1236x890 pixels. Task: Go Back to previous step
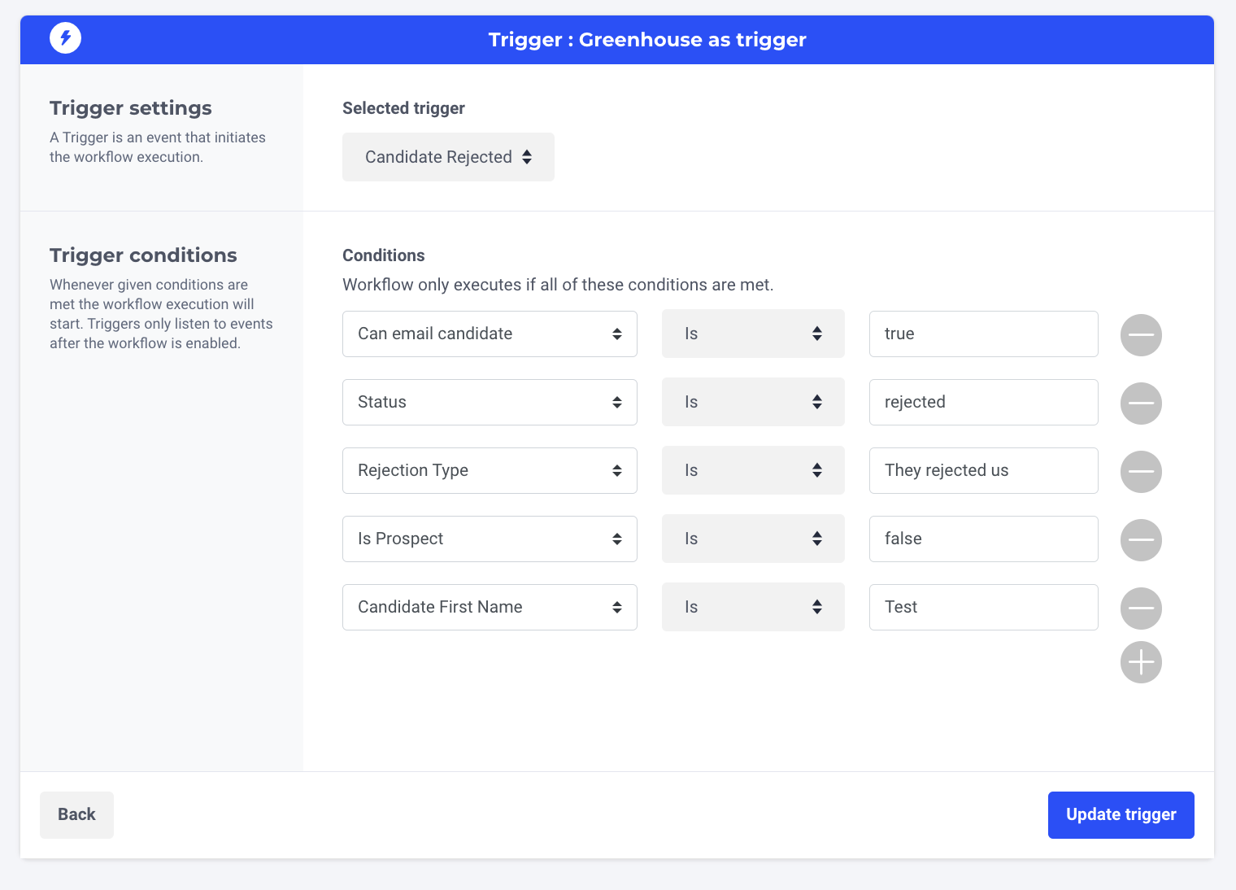coord(76,814)
